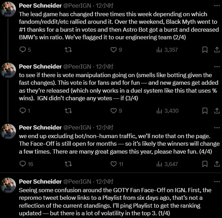View analytics showing 3,647 views
Screen dimensions: 222x218
pos(167,164)
